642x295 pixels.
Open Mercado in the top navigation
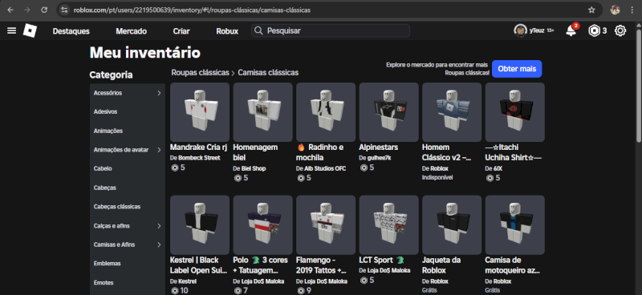pos(131,31)
